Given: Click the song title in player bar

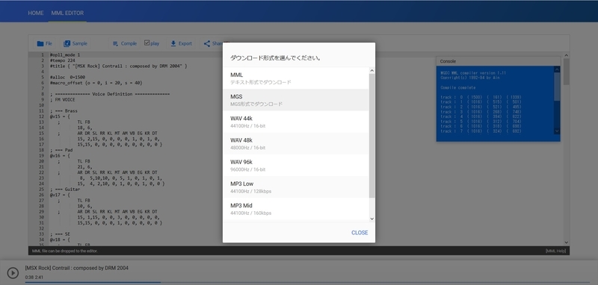Looking at the screenshot, I should click(77, 268).
